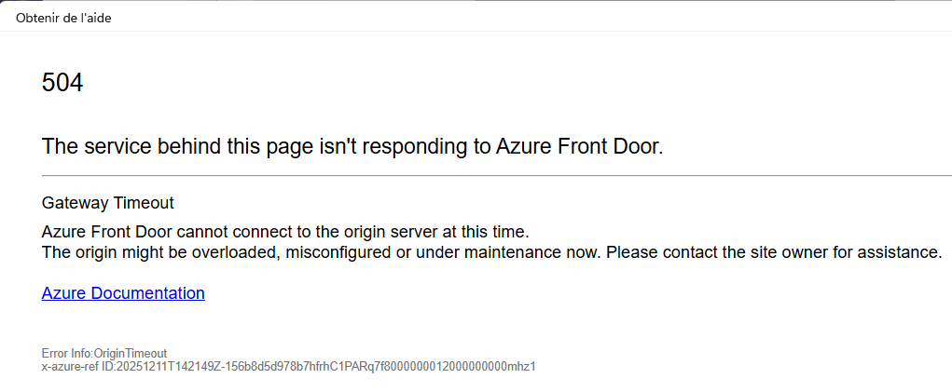Click the "Gateway Timeout" subheading

[x=108, y=203]
